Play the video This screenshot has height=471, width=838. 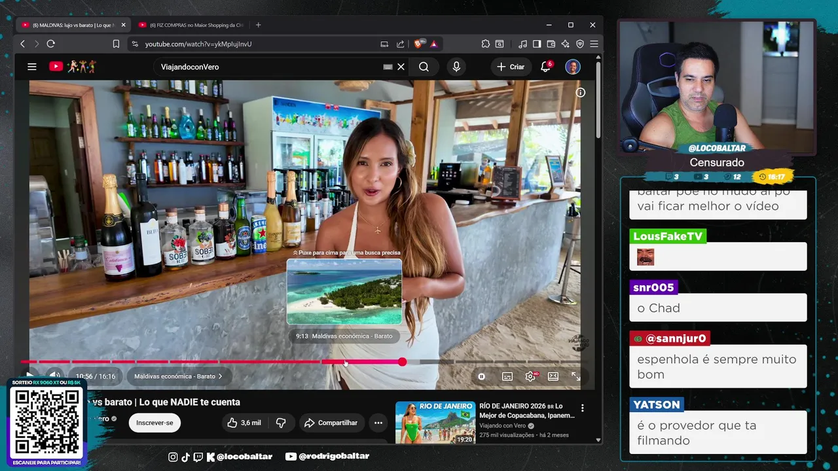coord(29,375)
